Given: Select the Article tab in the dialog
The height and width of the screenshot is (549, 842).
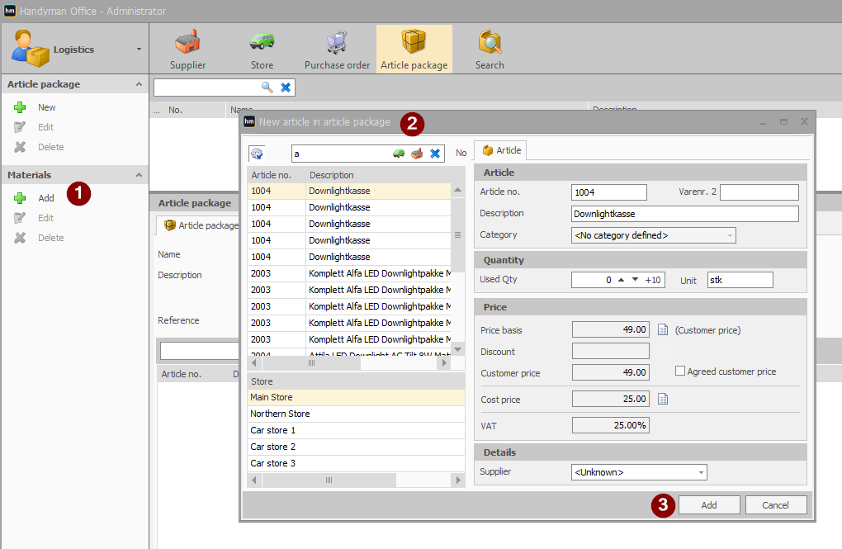Looking at the screenshot, I should tap(502, 150).
